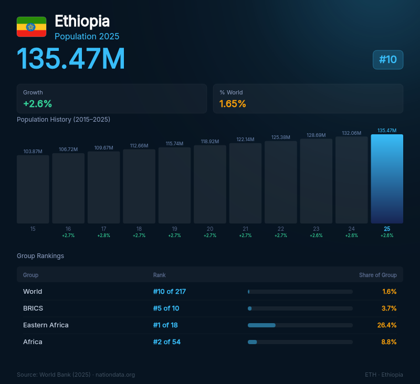Select the 2021 bar labeled 122.14M
This screenshot has width=420, height=384.
point(245,183)
